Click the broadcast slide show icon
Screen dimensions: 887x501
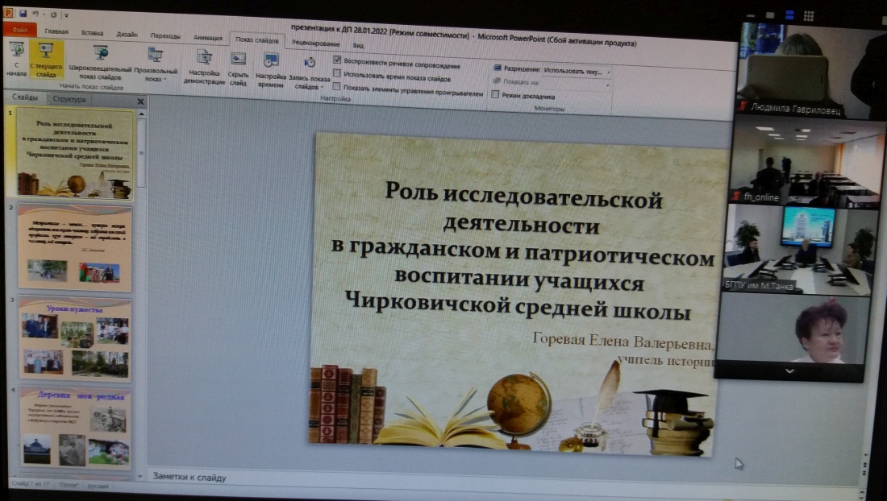(x=100, y=55)
